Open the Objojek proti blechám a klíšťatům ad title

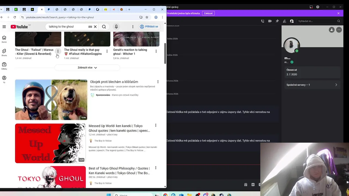(114, 82)
